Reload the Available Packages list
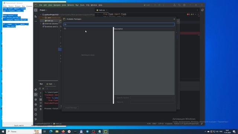 [65, 29]
